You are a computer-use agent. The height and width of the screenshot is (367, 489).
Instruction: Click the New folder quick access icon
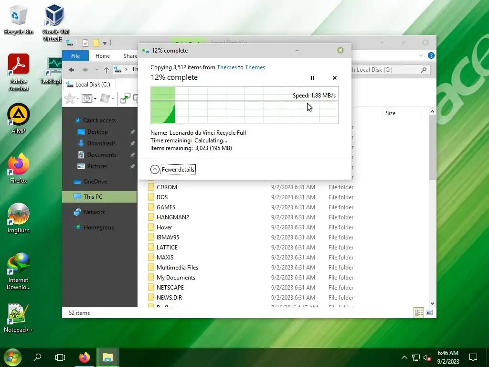coord(96,43)
